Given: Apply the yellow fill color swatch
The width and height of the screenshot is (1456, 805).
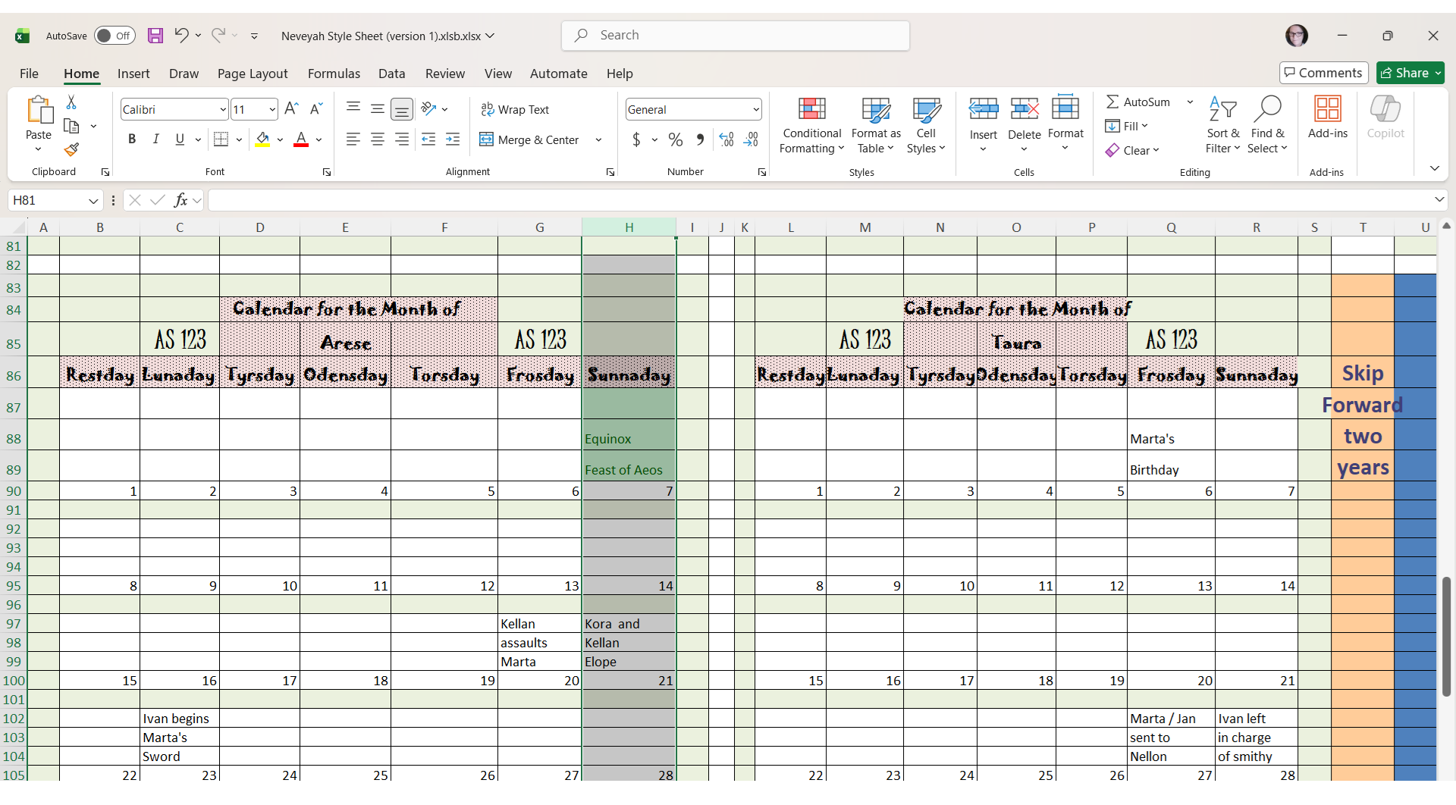Looking at the screenshot, I should coord(262,139).
